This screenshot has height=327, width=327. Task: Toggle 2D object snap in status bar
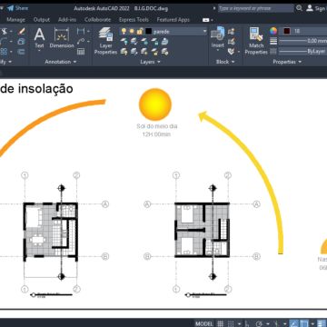(x=304, y=323)
